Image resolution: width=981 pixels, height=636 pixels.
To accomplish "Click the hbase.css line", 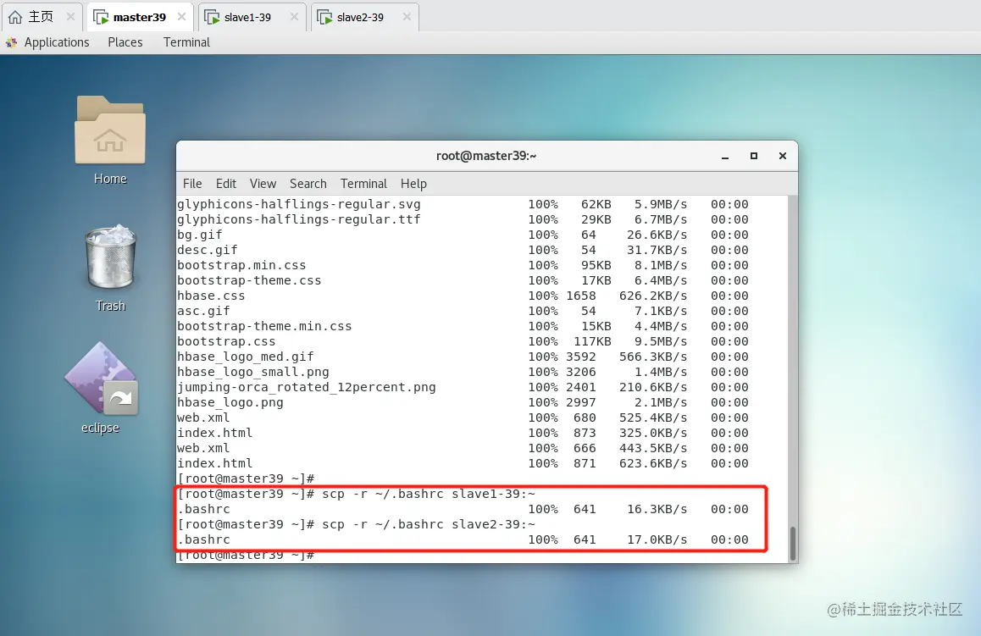I will pos(463,296).
